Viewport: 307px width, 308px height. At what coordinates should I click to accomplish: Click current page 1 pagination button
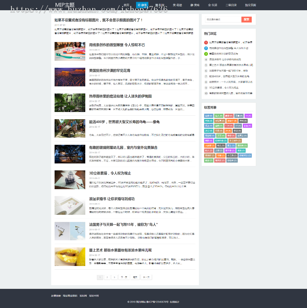pyautogui.click(x=100, y=277)
